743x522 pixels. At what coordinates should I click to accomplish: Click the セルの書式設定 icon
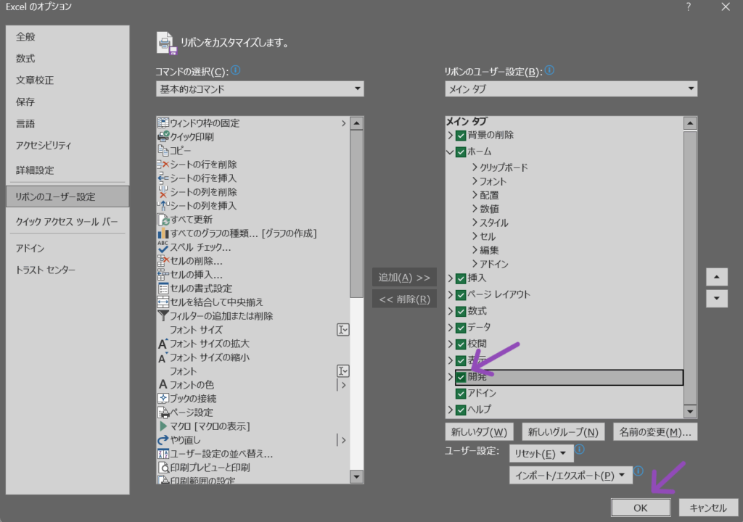pyautogui.click(x=163, y=289)
